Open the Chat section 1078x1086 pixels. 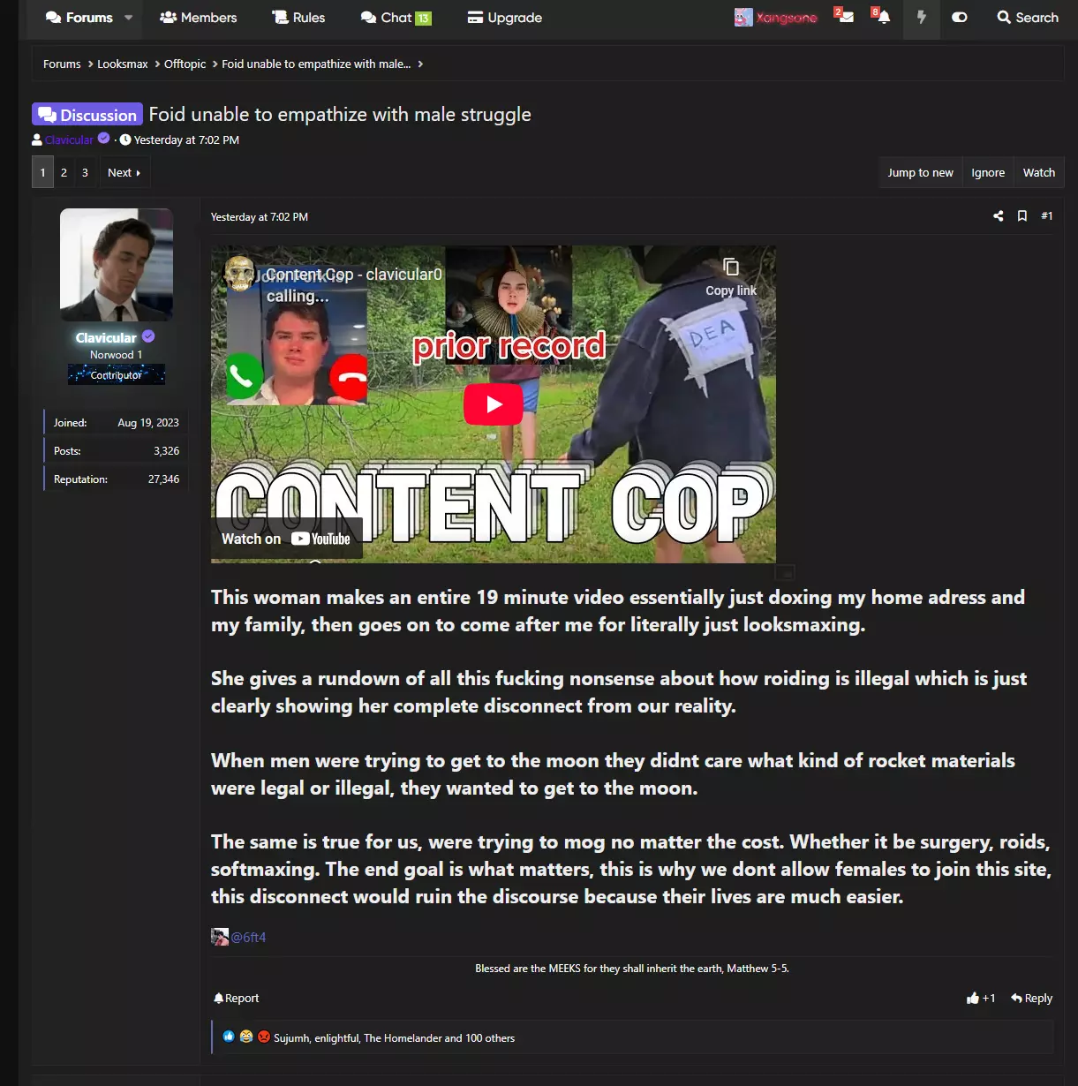coord(396,18)
